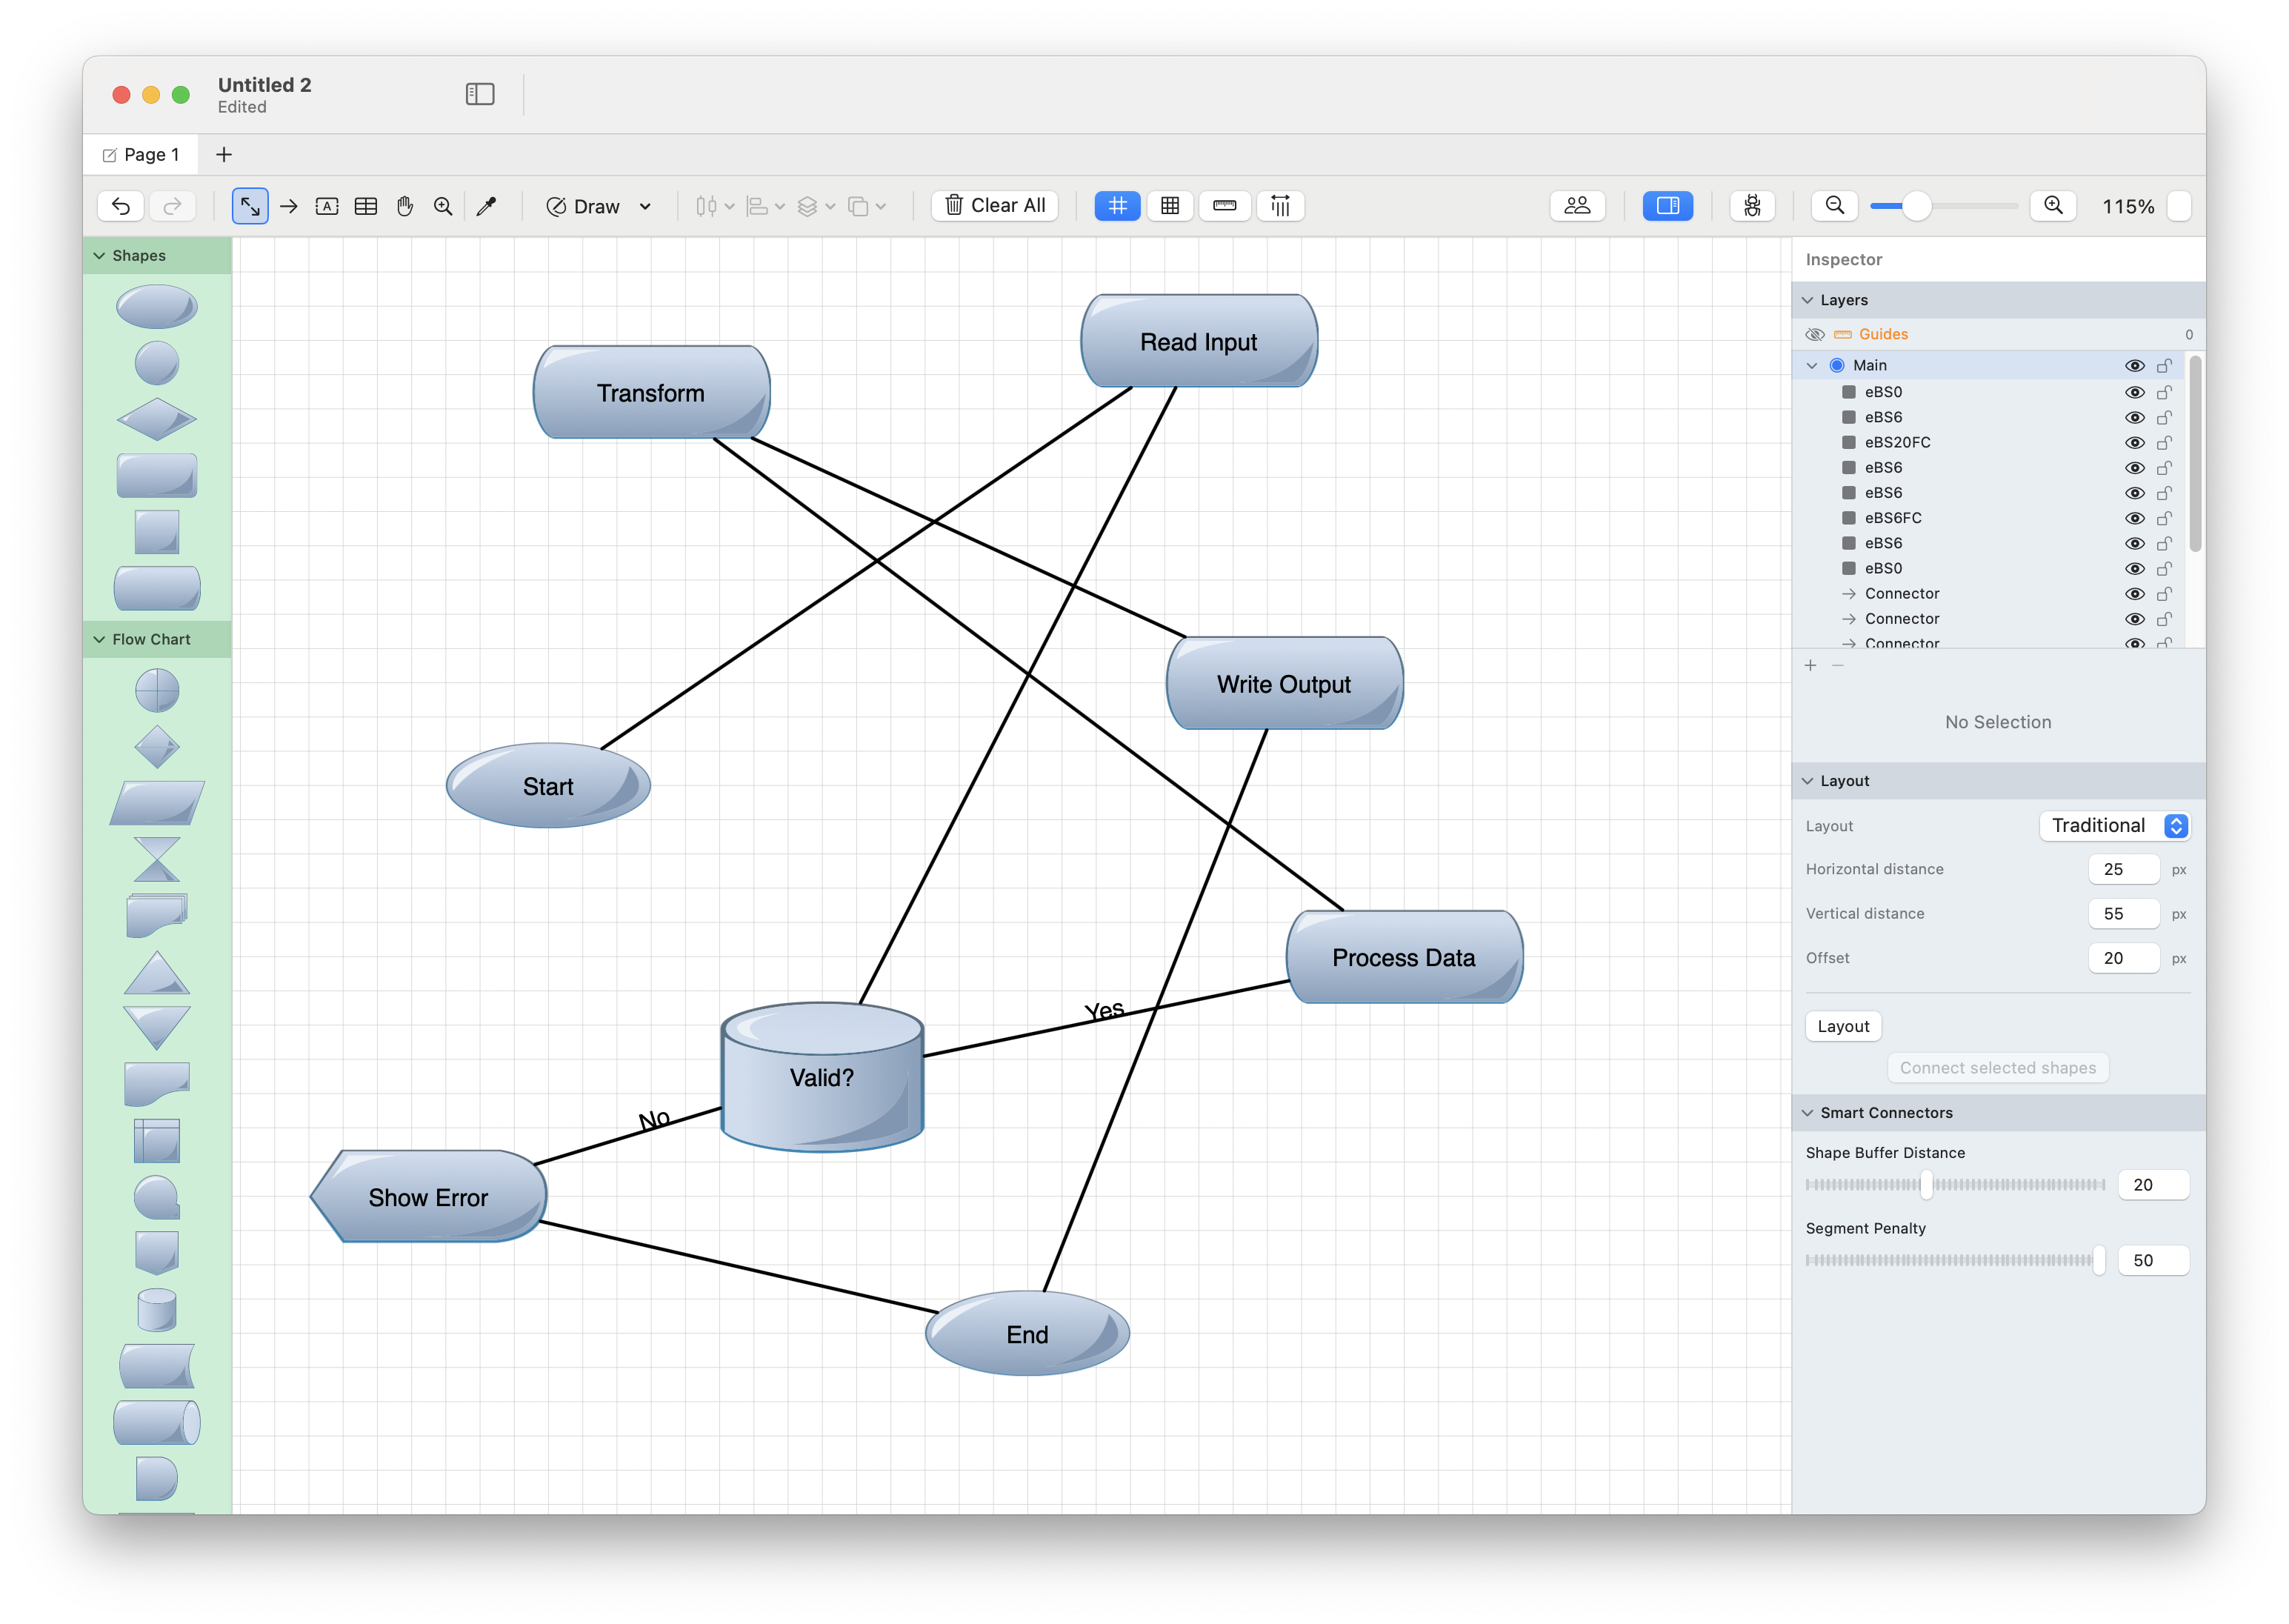Click the undo arrow button
Screen dimensions: 2289x1624
(121, 206)
